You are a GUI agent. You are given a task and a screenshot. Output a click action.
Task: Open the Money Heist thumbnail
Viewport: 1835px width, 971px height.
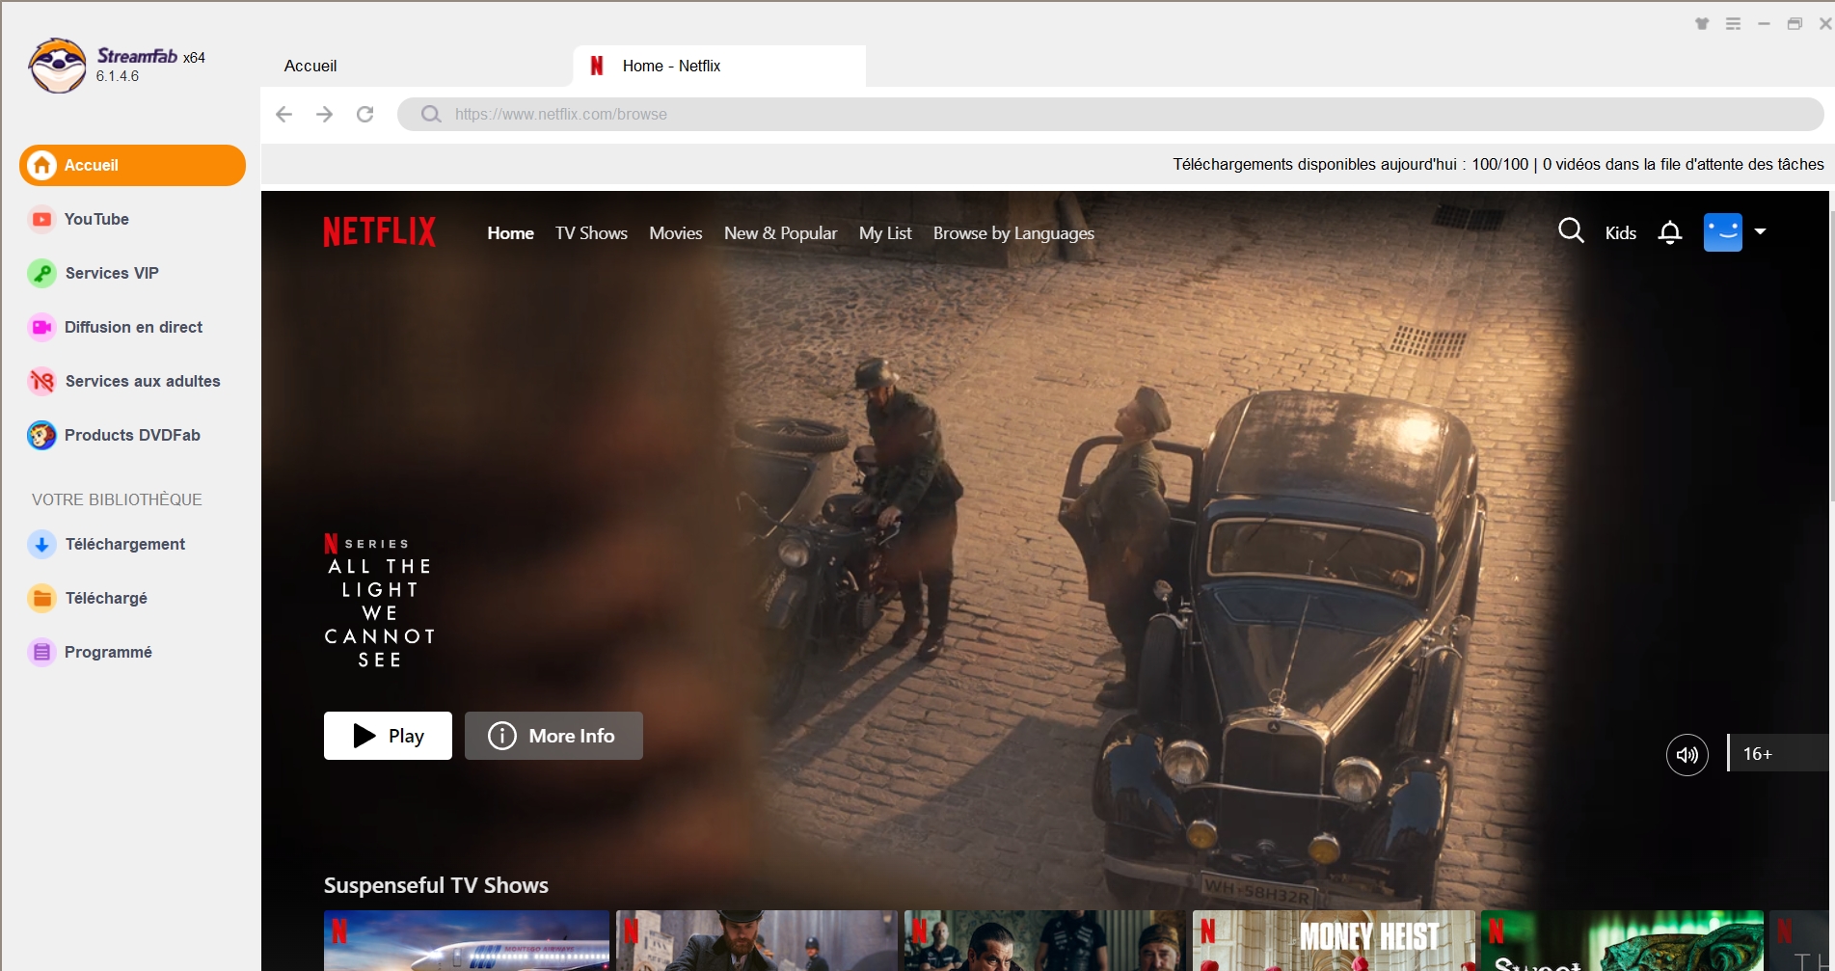pyautogui.click(x=1334, y=941)
